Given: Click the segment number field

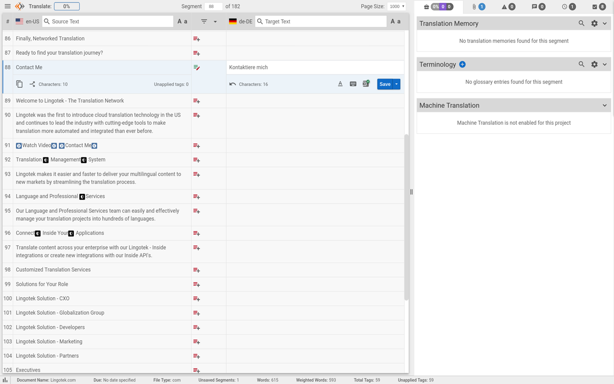Looking at the screenshot, I should click(x=213, y=6).
